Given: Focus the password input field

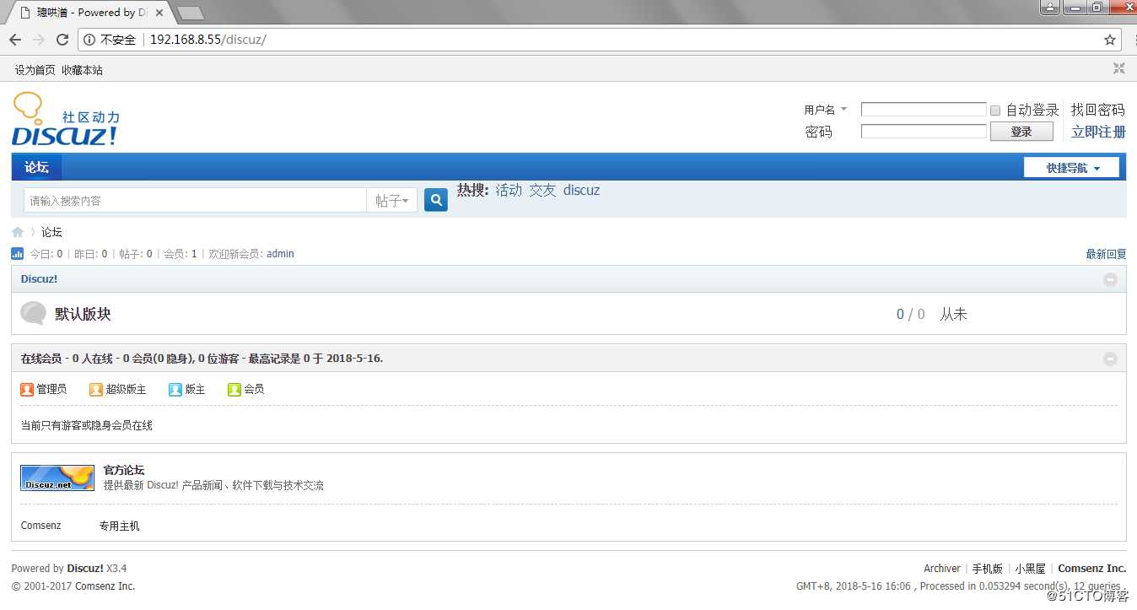Looking at the screenshot, I should (924, 132).
